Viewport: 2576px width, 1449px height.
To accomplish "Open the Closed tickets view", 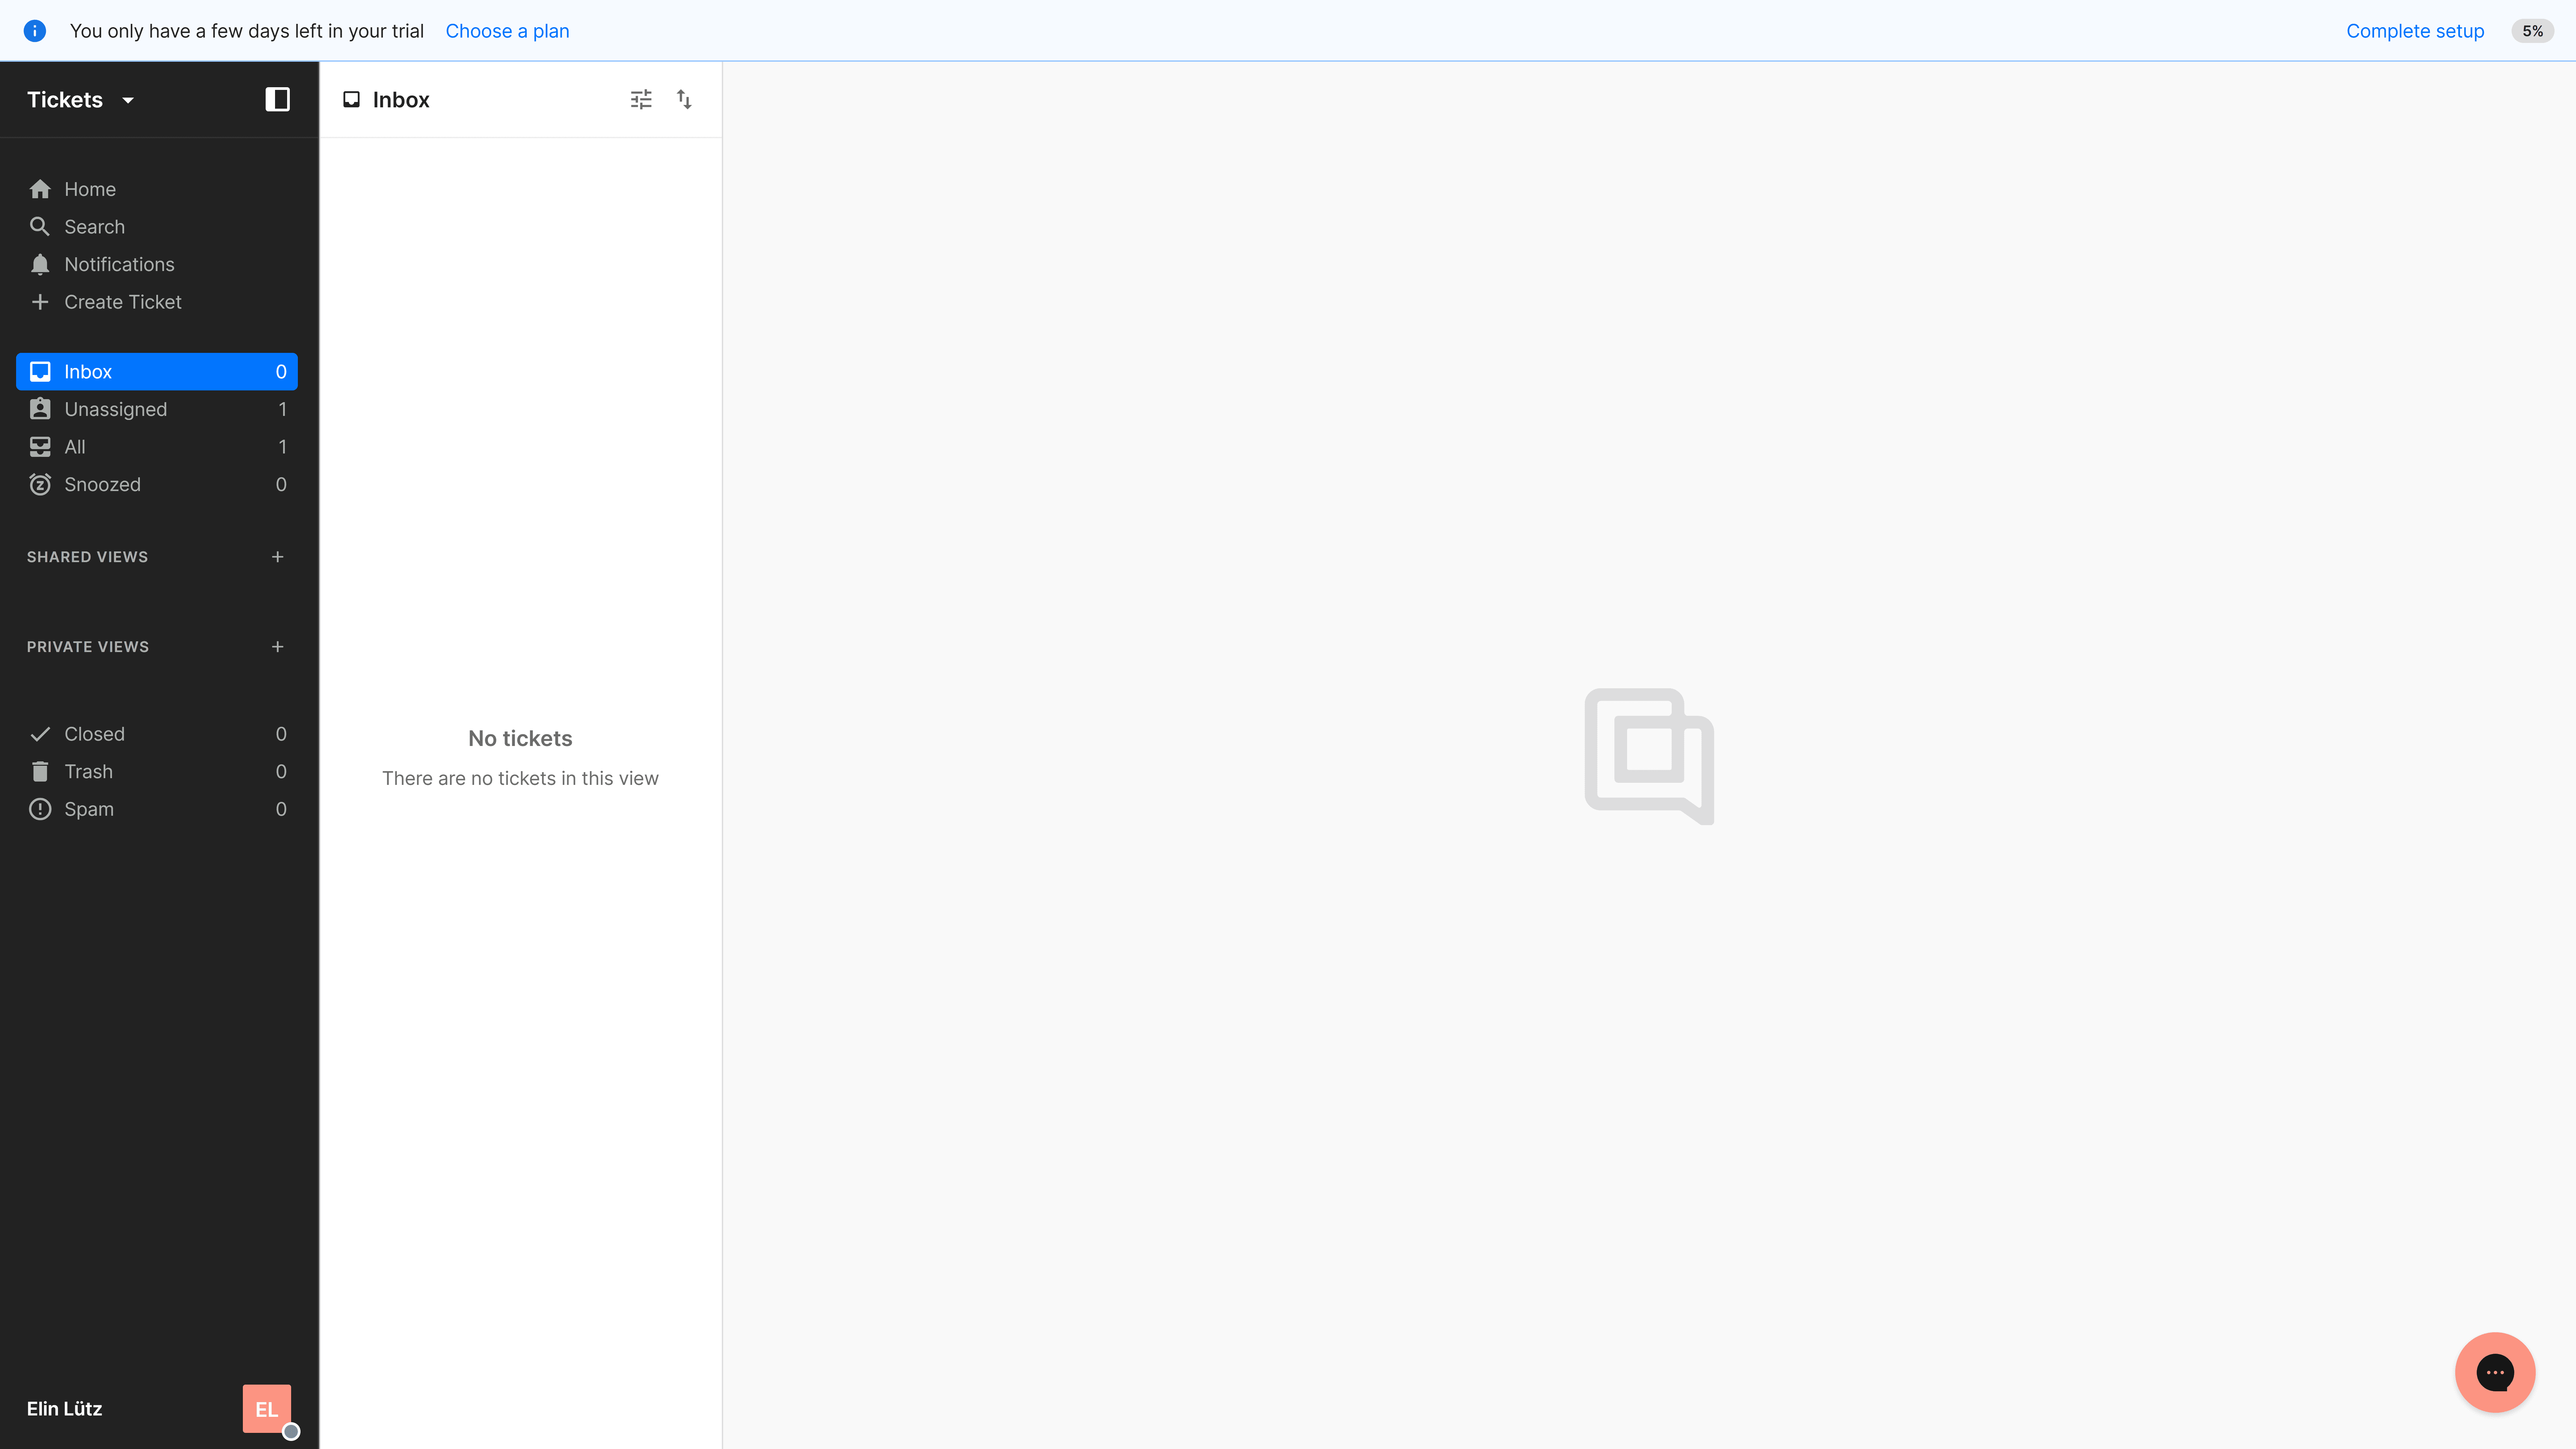I will click(x=157, y=734).
